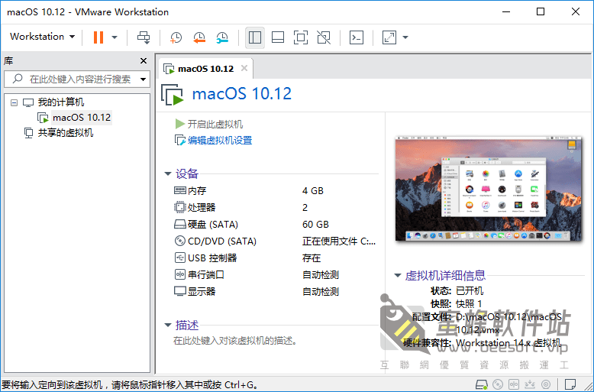594x392 pixels.
Task: Enter full screen mode icon
Action: 301,37
